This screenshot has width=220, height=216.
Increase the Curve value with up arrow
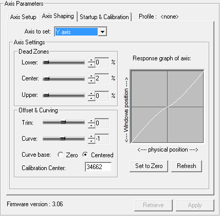91,137
